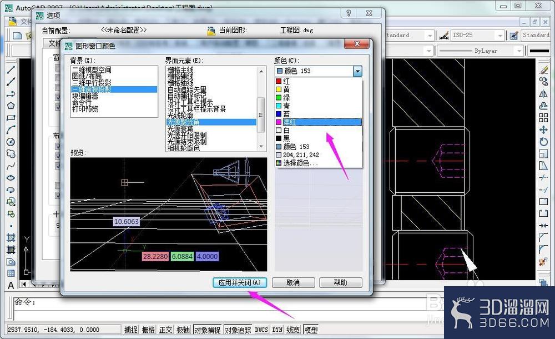Click scroll-down arrow of 界面元素 list
555x339 pixels.
(x=261, y=146)
